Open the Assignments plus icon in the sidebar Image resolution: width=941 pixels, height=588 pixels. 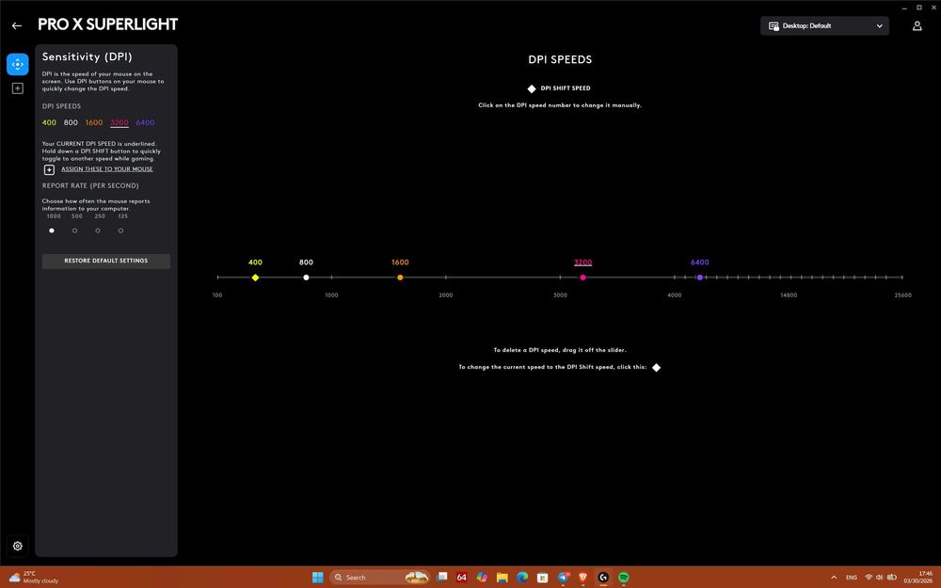tap(17, 88)
